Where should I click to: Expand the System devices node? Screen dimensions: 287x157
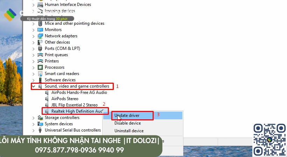33,124
